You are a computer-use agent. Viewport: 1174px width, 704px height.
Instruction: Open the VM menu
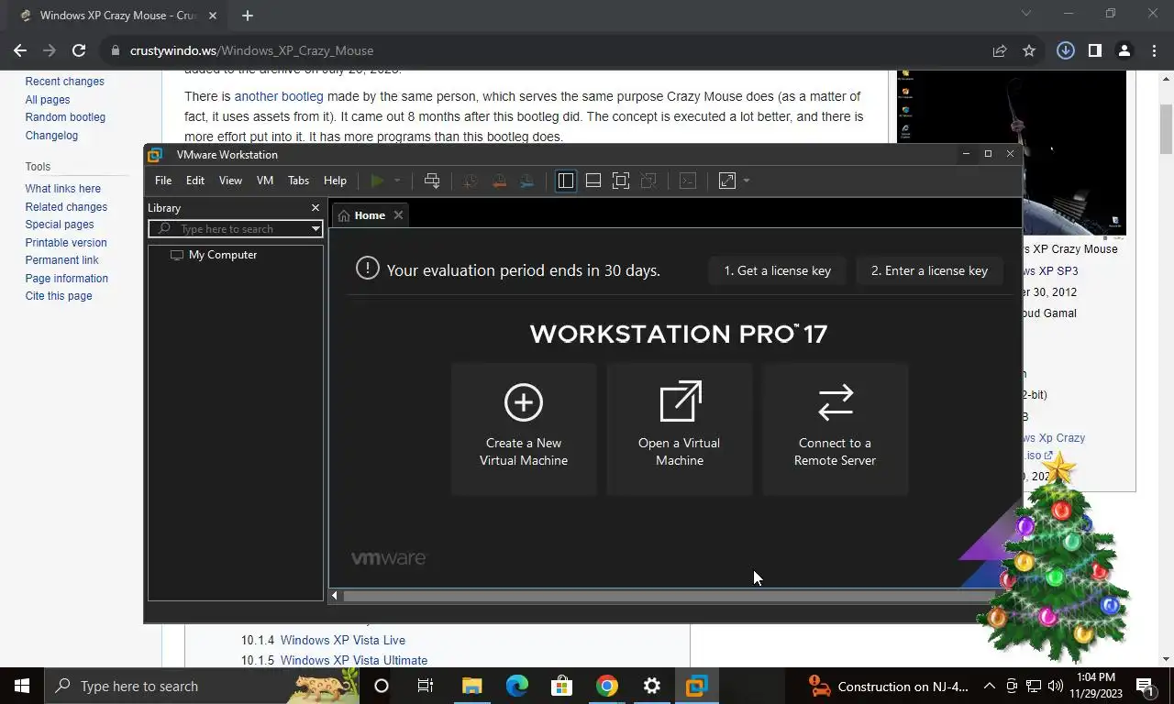pyautogui.click(x=265, y=181)
